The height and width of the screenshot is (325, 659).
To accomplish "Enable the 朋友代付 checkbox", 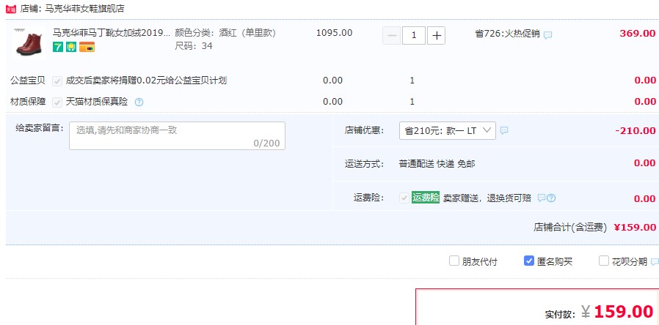I will click(454, 261).
